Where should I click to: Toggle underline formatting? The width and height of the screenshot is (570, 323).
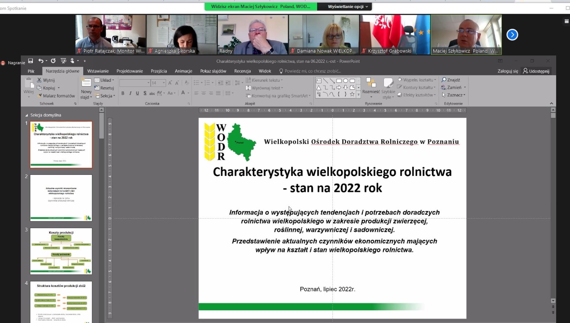(x=137, y=93)
